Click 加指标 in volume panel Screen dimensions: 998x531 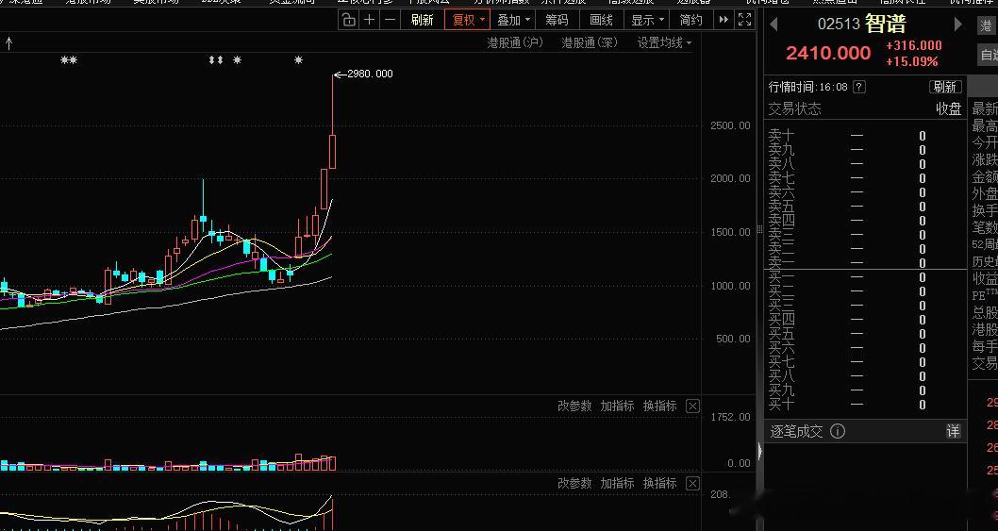(x=618, y=406)
